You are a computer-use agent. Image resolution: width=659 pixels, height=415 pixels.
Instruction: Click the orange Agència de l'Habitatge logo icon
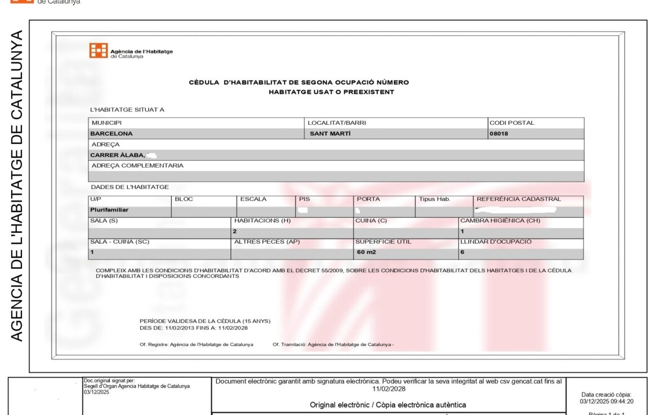[98, 51]
